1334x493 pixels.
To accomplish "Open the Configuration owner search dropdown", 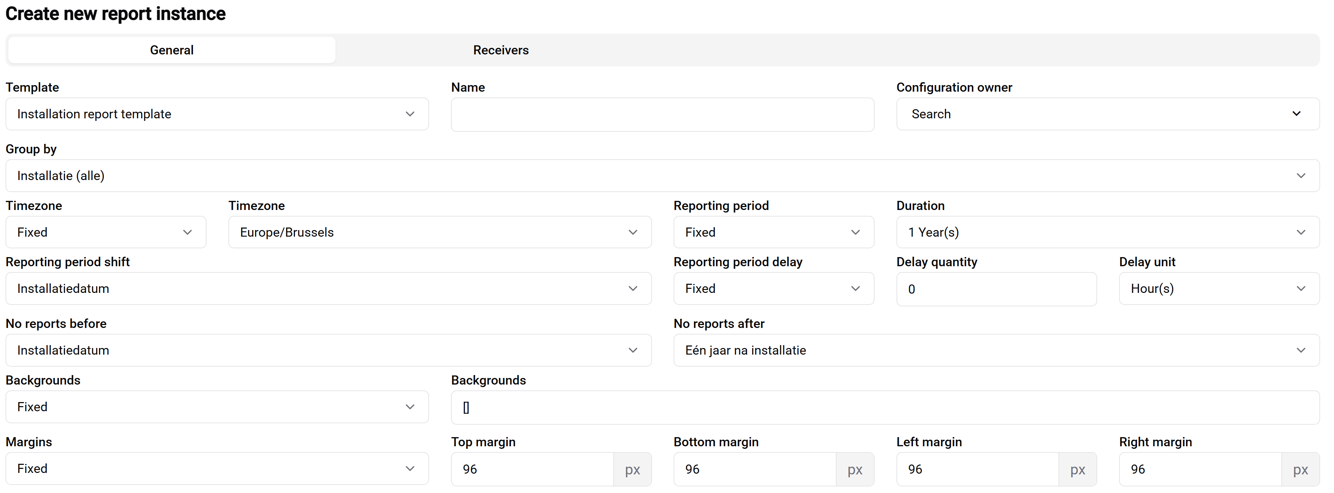I will [x=1107, y=114].
